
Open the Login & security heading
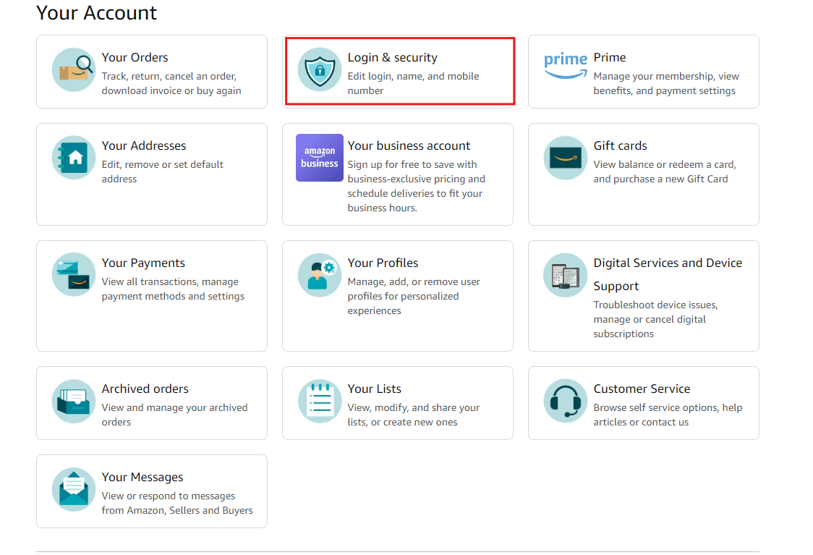click(x=393, y=58)
